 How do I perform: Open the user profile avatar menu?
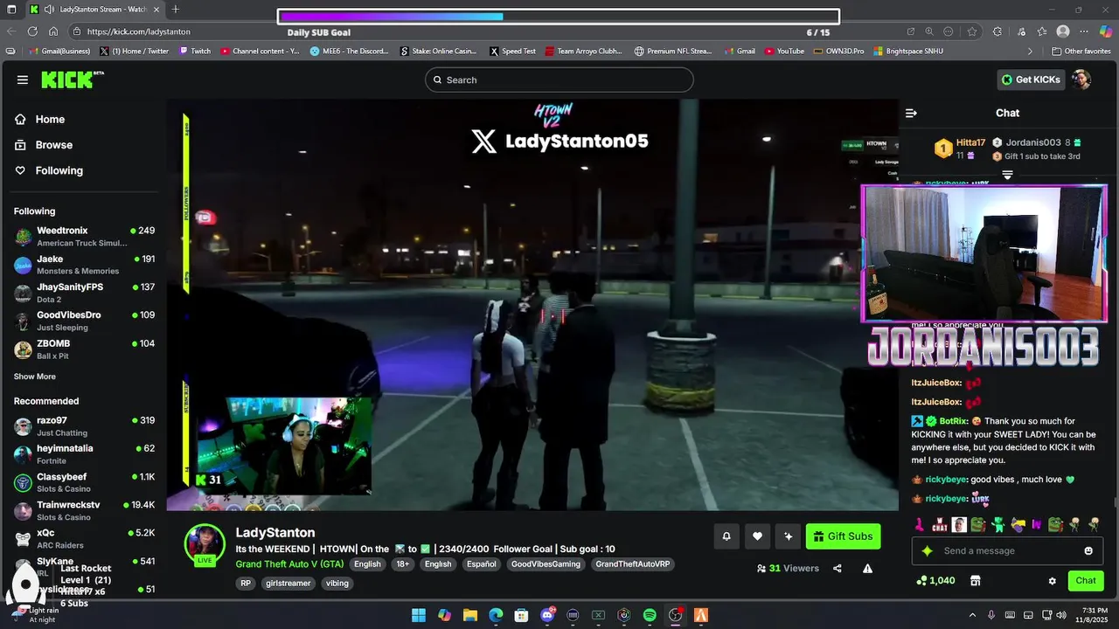(x=1081, y=79)
